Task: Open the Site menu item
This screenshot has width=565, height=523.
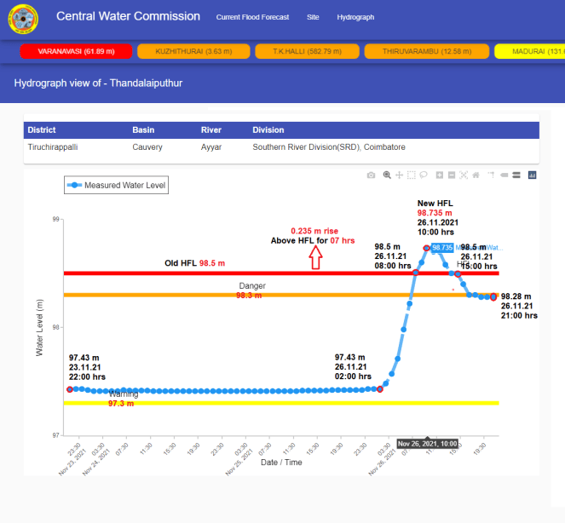Action: [313, 17]
